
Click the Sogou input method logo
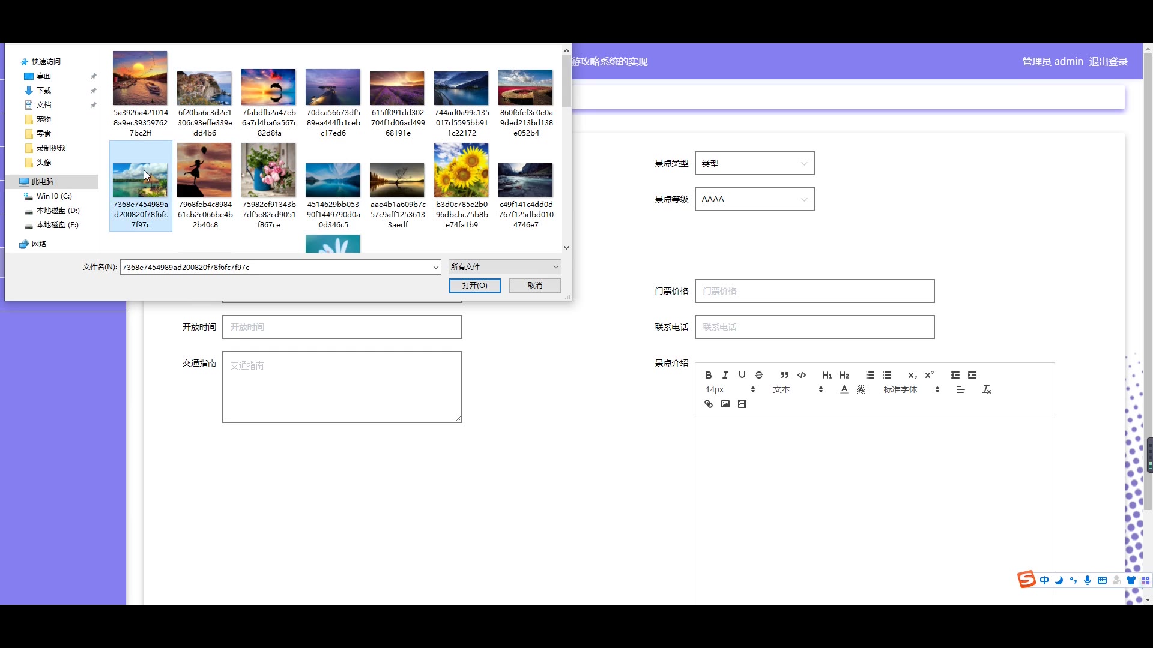coord(1026,580)
